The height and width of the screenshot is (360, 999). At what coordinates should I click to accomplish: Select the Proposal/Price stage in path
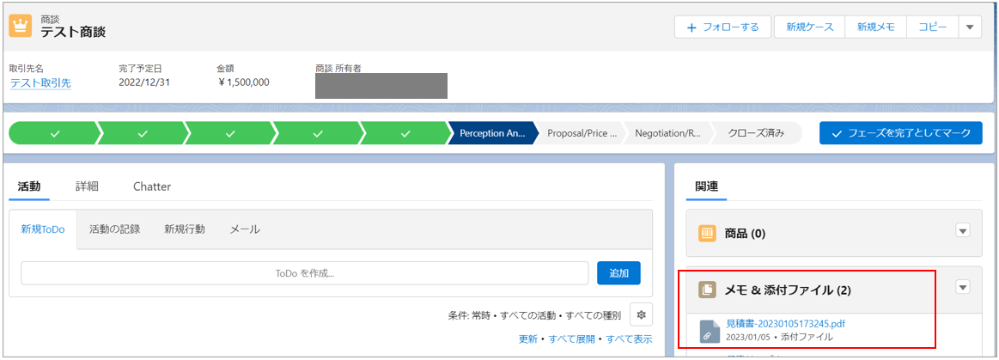(582, 133)
